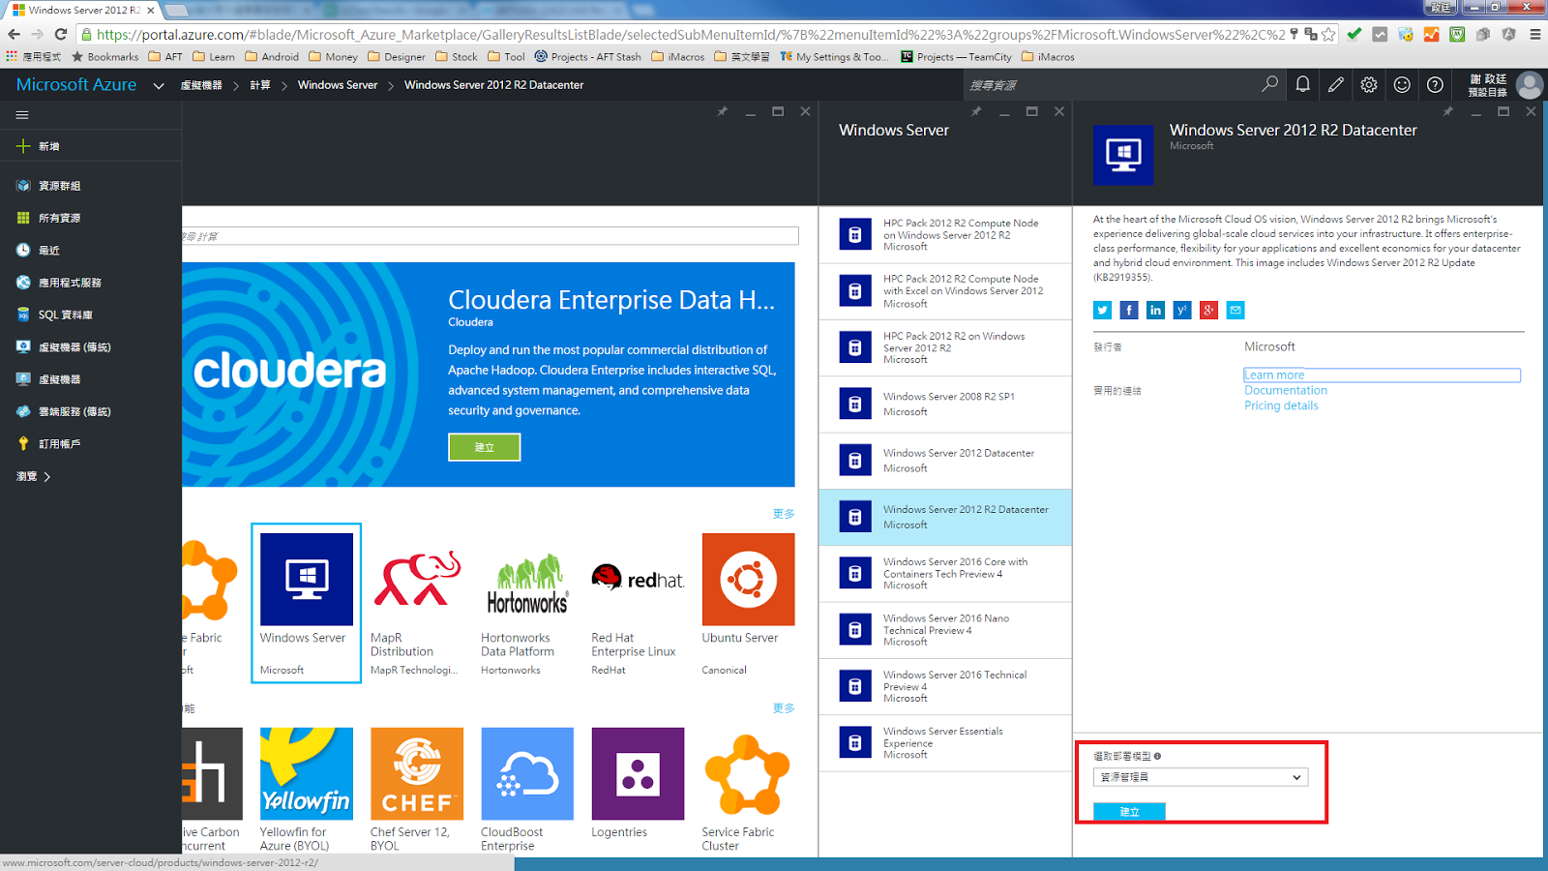
Task: Click the green 建立 button on Cloudera banner
Action: (485, 447)
